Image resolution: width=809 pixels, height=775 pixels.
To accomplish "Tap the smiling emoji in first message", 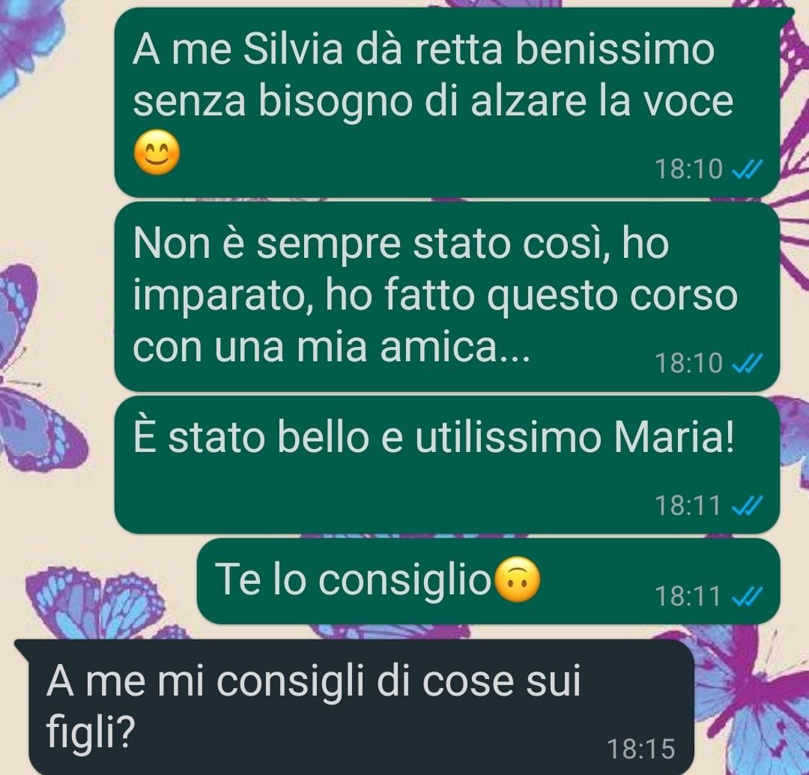I will 157,152.
